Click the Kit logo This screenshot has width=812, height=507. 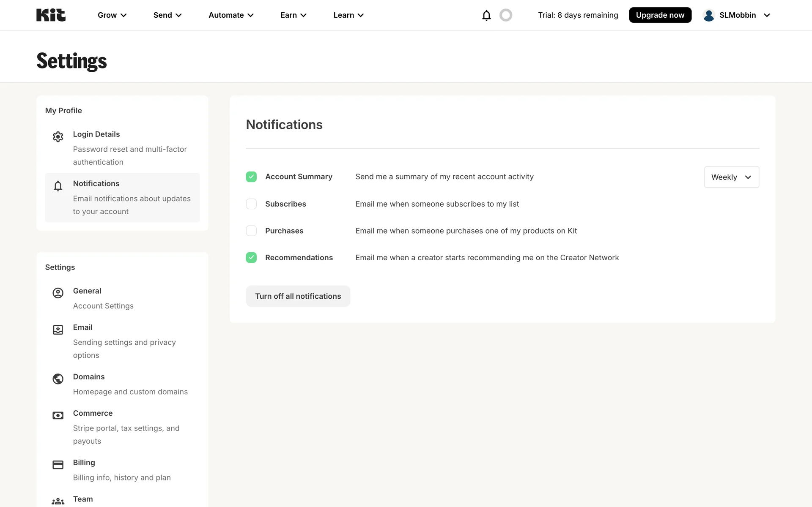click(51, 15)
